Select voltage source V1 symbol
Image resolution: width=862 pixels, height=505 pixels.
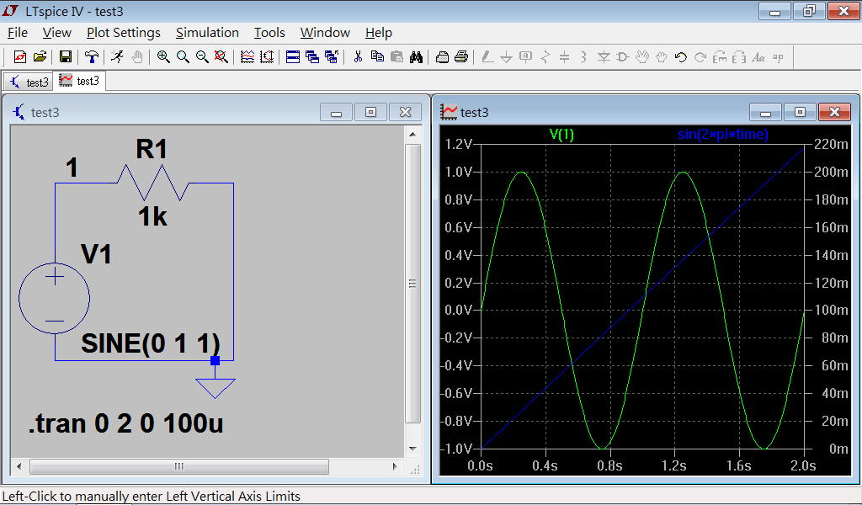[x=55, y=299]
